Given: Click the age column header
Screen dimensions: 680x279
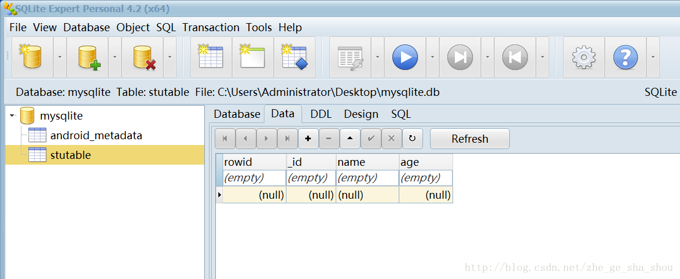Looking at the screenshot, I should point(426,162).
